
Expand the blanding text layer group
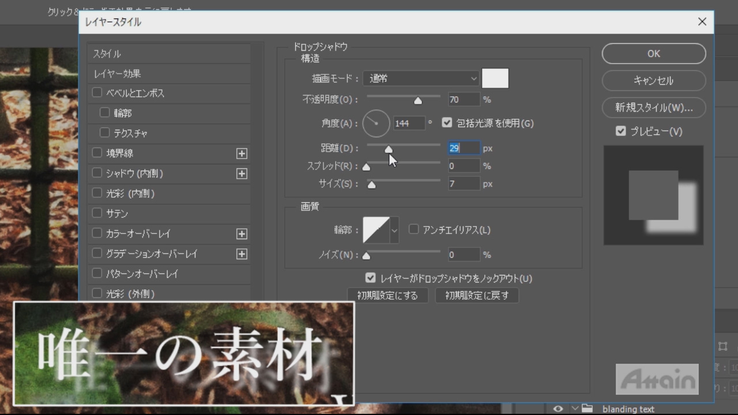574,409
